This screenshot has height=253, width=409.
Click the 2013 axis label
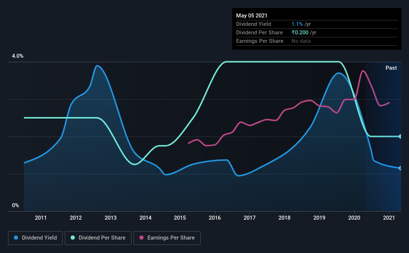(111, 218)
